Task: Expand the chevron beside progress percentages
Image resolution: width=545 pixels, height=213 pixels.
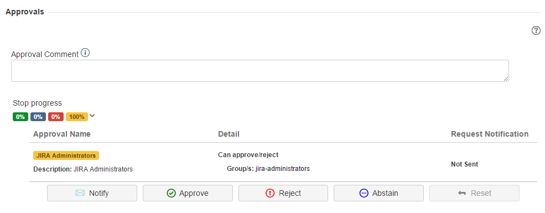Action: 92,116
